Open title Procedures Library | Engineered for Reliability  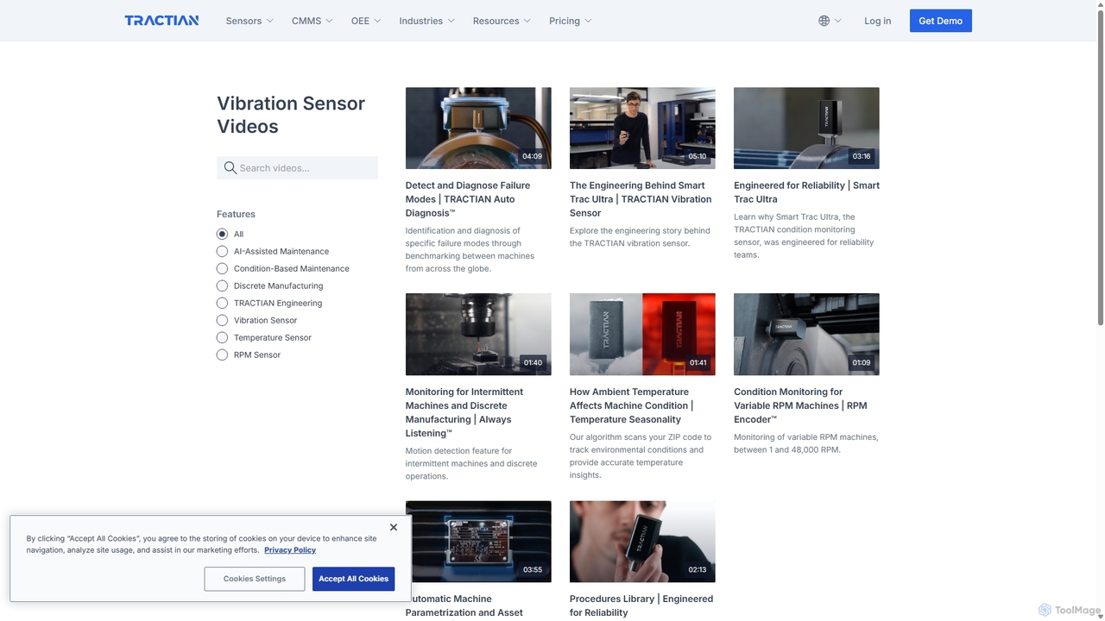[641, 605]
